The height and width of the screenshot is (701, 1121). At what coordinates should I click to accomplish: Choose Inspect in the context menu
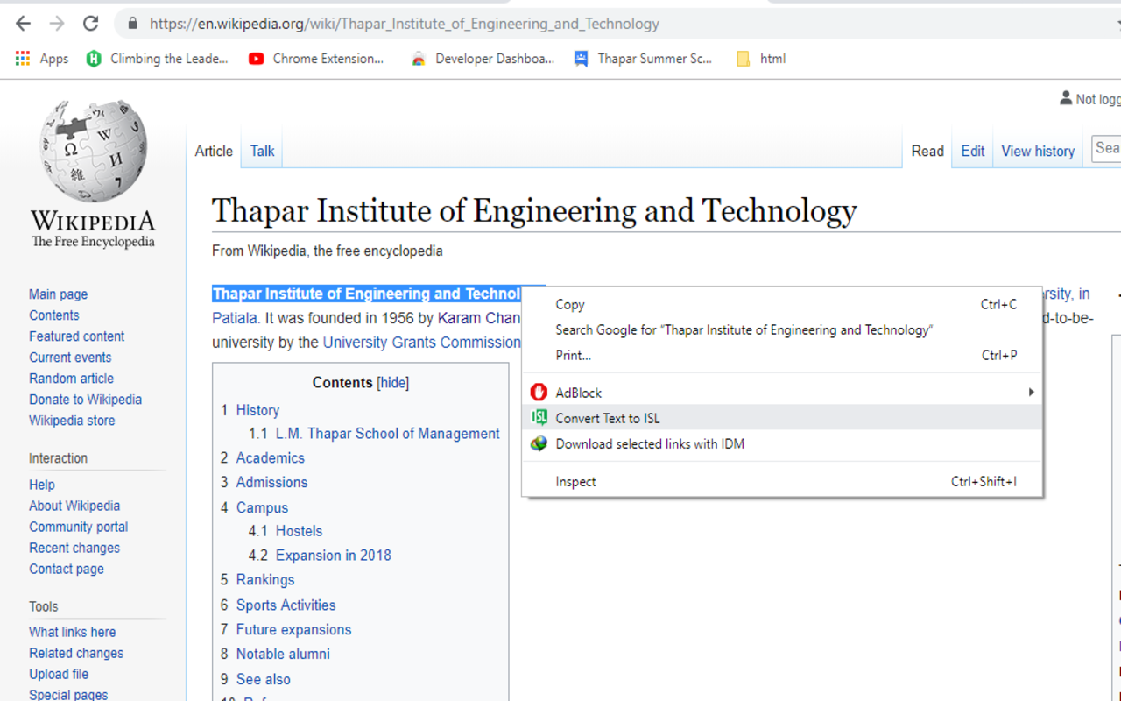point(575,481)
